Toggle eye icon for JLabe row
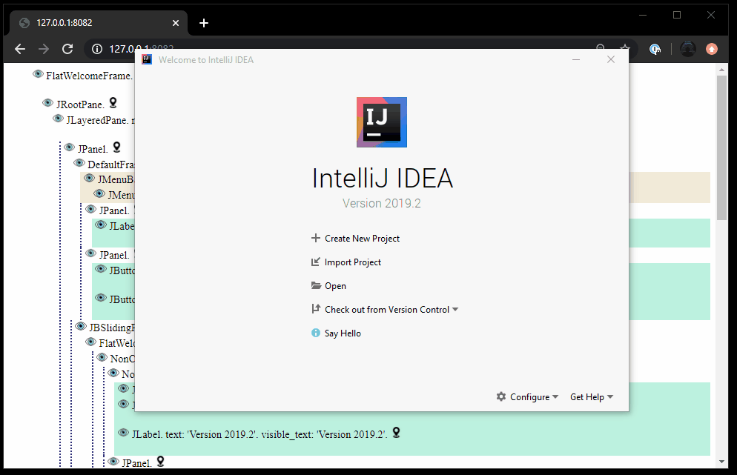The image size is (737, 475). 101,225
